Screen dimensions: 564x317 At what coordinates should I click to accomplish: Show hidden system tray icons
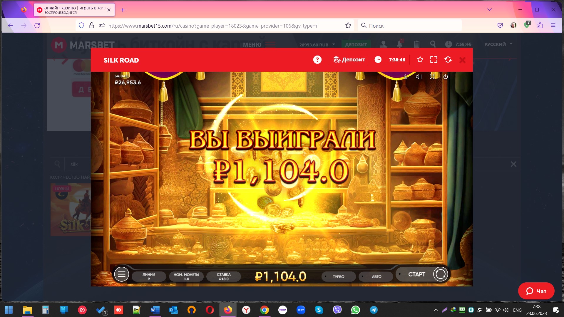(436, 310)
